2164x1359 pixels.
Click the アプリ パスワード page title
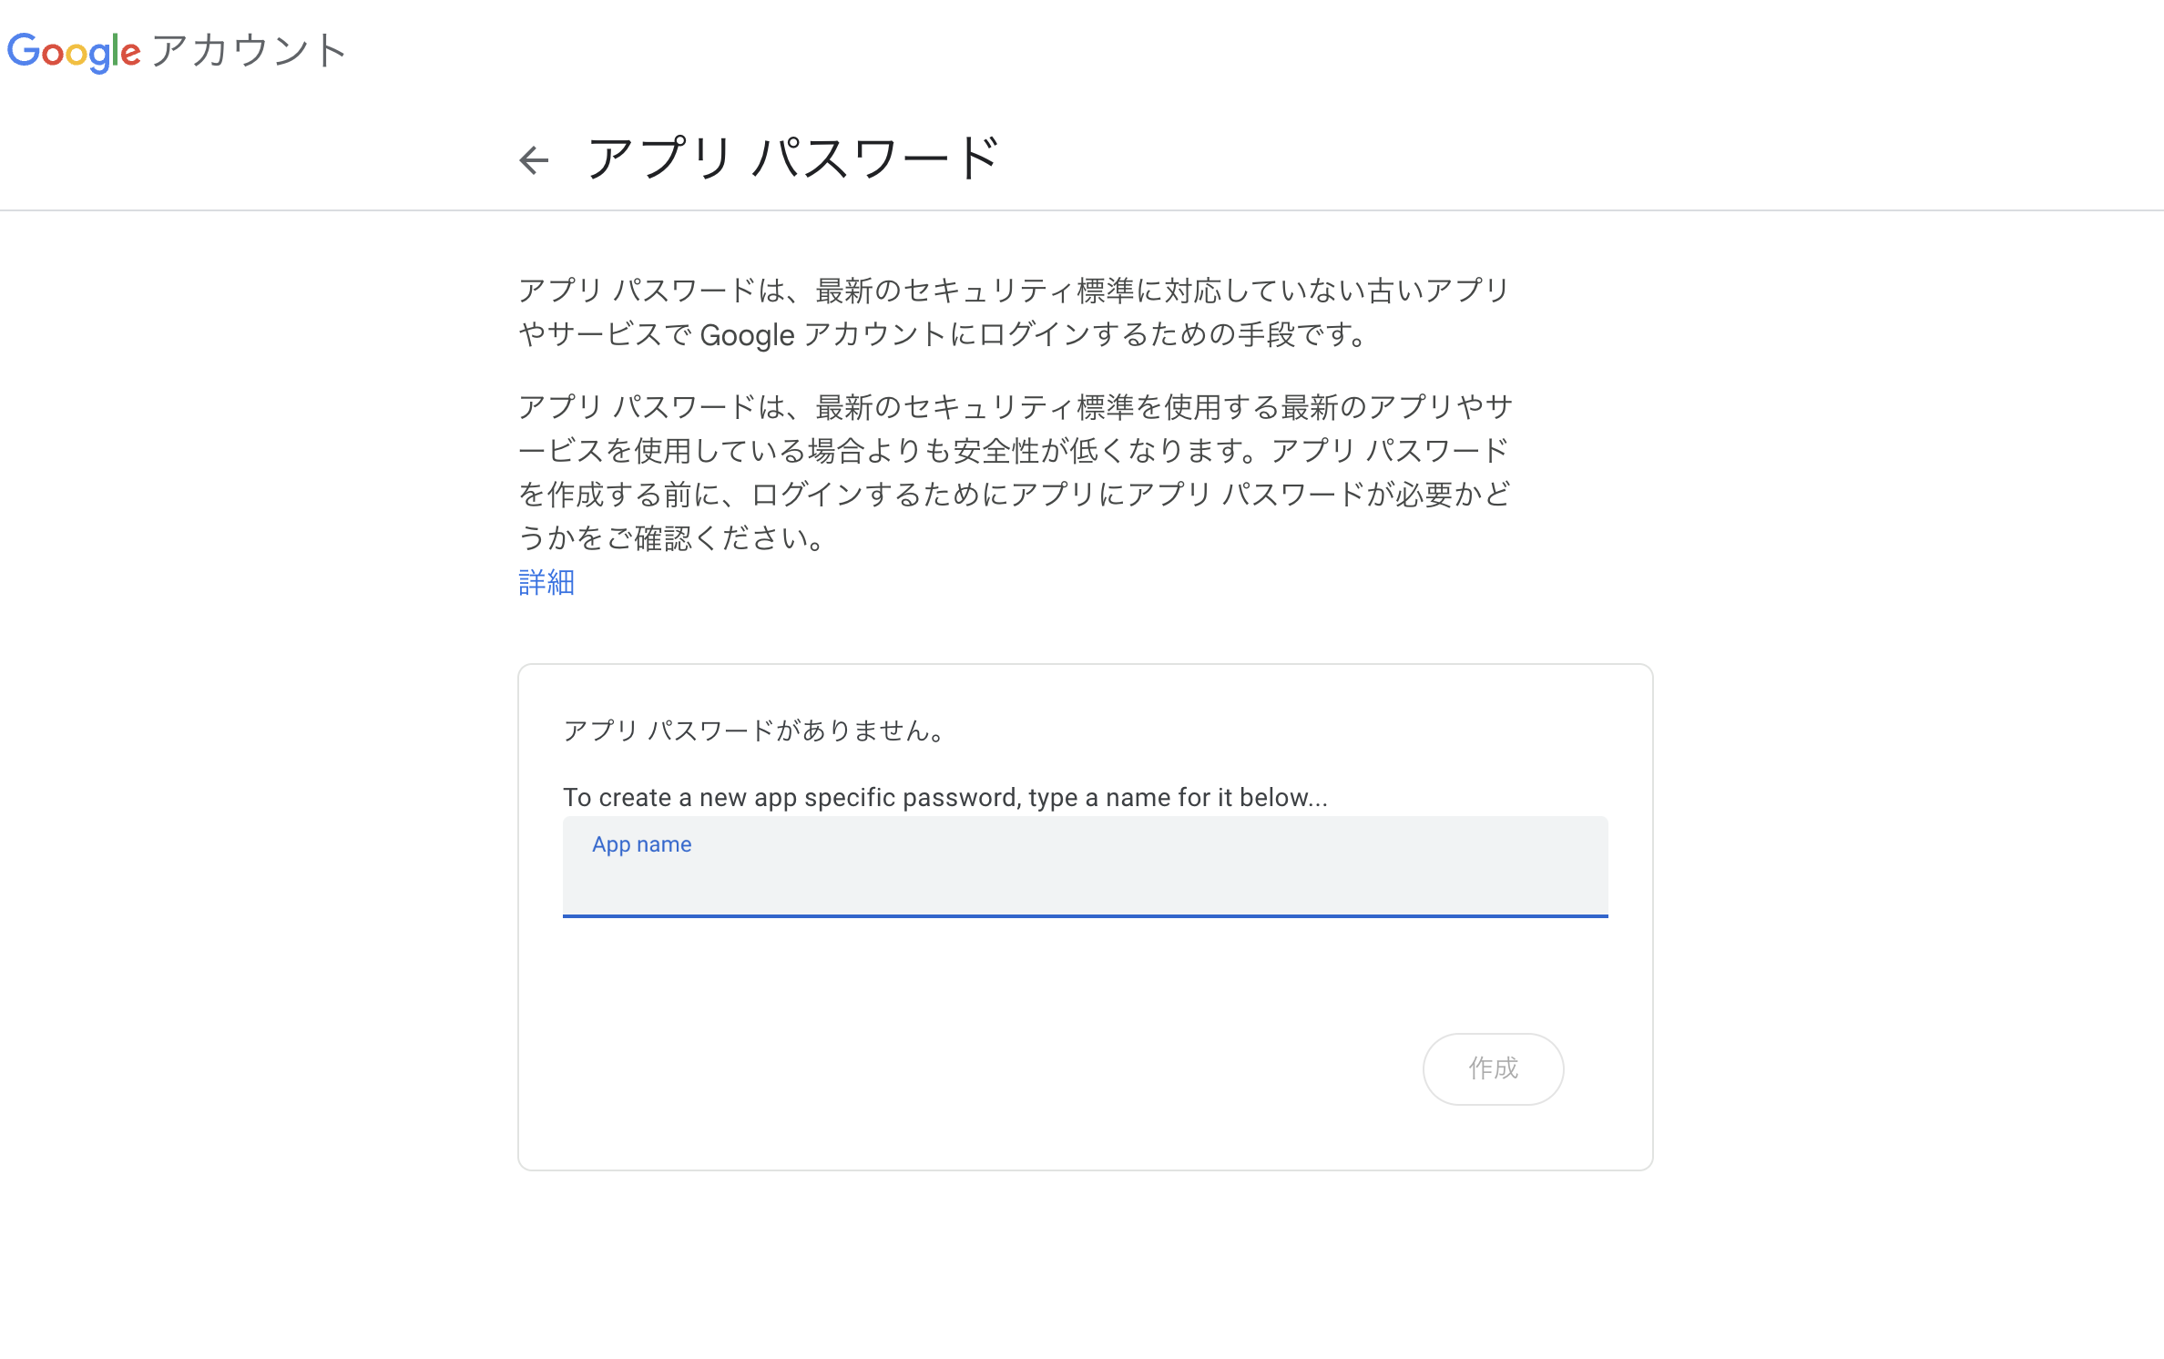792,157
